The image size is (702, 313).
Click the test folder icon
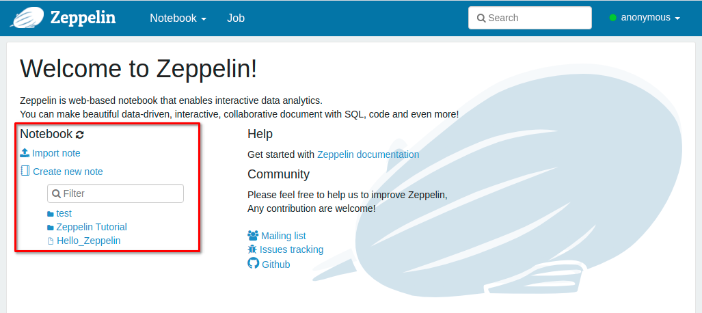pos(51,214)
